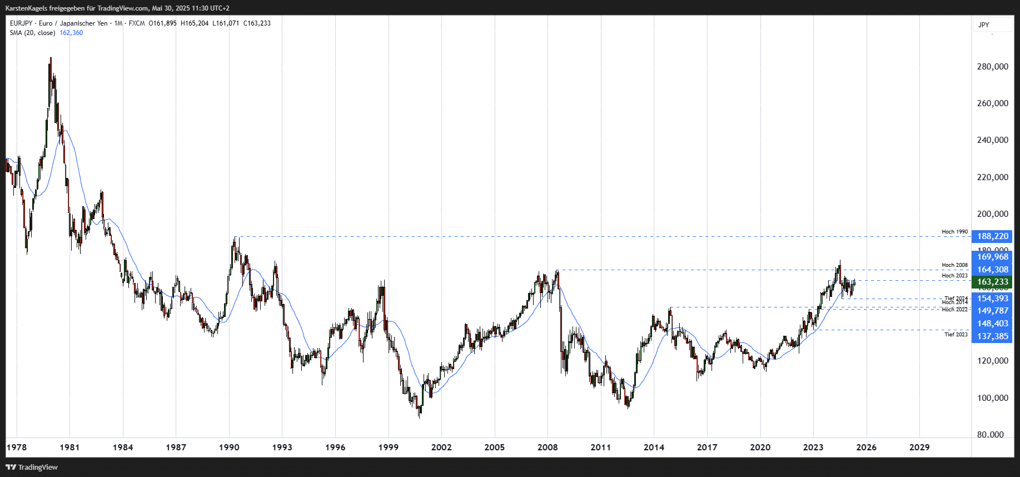Click the 1990 year on time axis
Viewport: 1020px width, 477px height.
point(229,448)
